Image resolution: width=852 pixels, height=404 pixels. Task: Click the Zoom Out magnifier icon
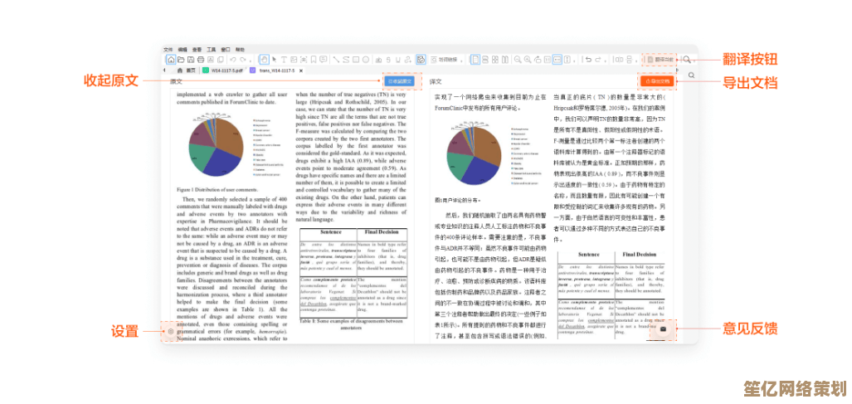(x=518, y=60)
